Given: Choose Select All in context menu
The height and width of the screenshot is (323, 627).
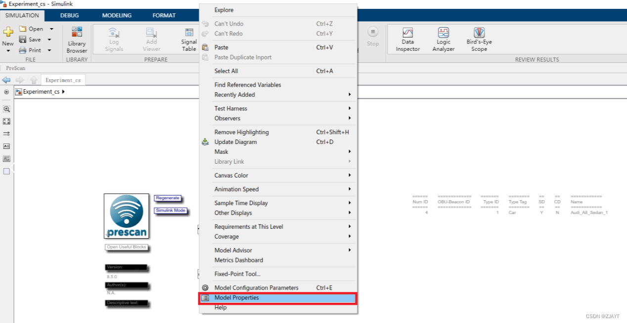Looking at the screenshot, I should click(x=278, y=71).
